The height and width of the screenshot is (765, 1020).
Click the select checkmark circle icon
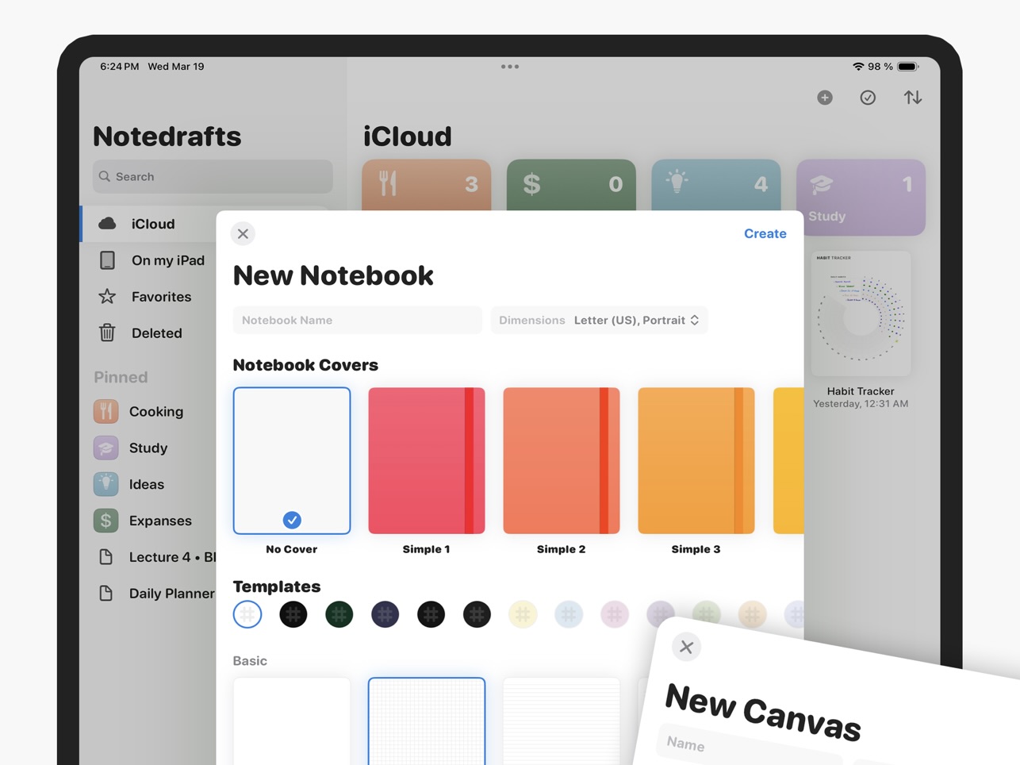(x=868, y=98)
